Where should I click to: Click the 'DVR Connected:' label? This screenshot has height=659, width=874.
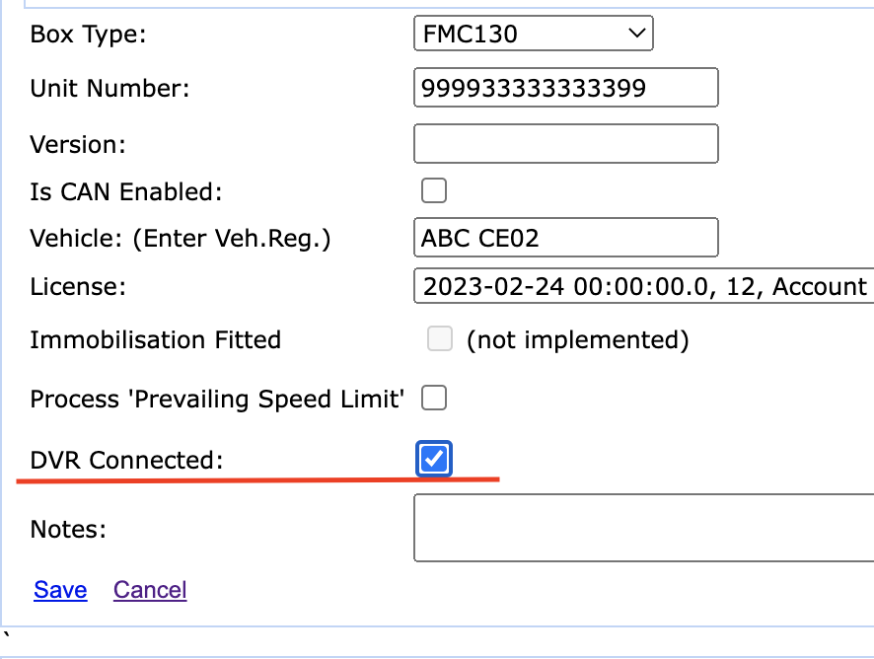point(127,460)
